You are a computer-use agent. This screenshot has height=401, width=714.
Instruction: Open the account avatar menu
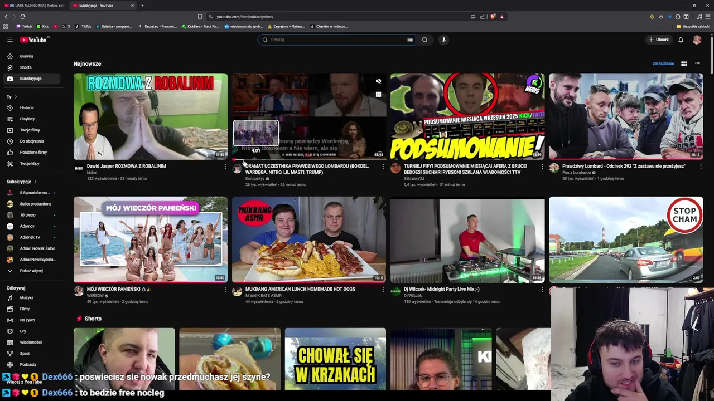(x=697, y=40)
